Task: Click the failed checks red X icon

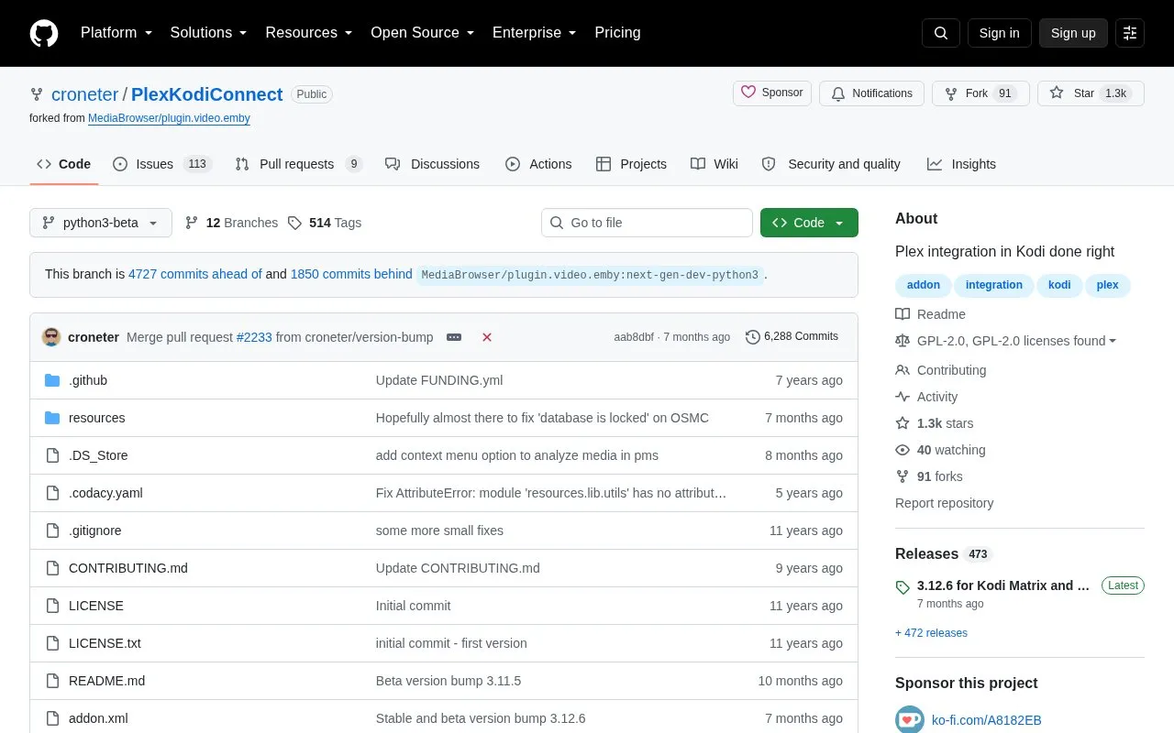Action: (x=487, y=337)
